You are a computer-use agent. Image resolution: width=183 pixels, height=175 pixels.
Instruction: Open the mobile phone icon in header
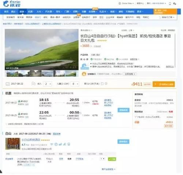pos(170,4)
